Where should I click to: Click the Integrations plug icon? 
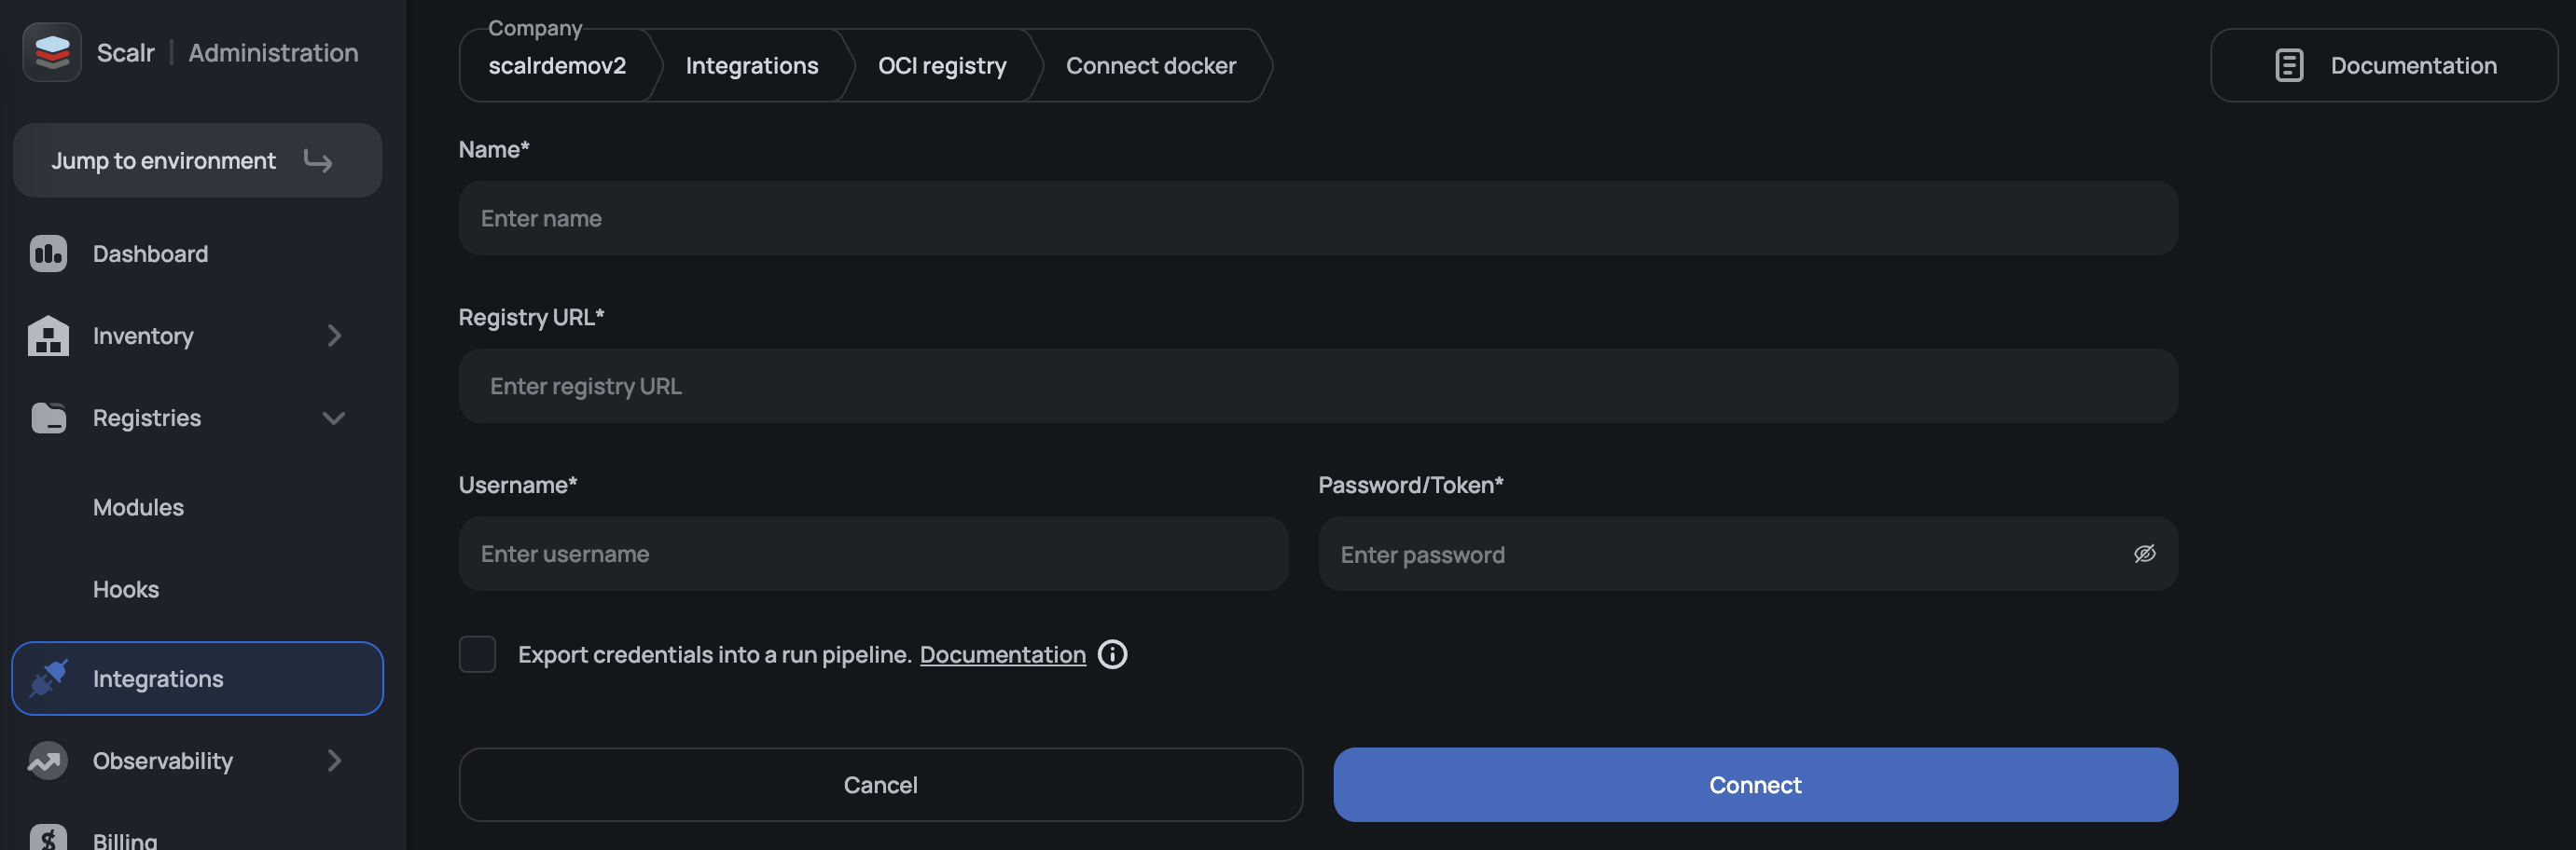click(x=48, y=679)
